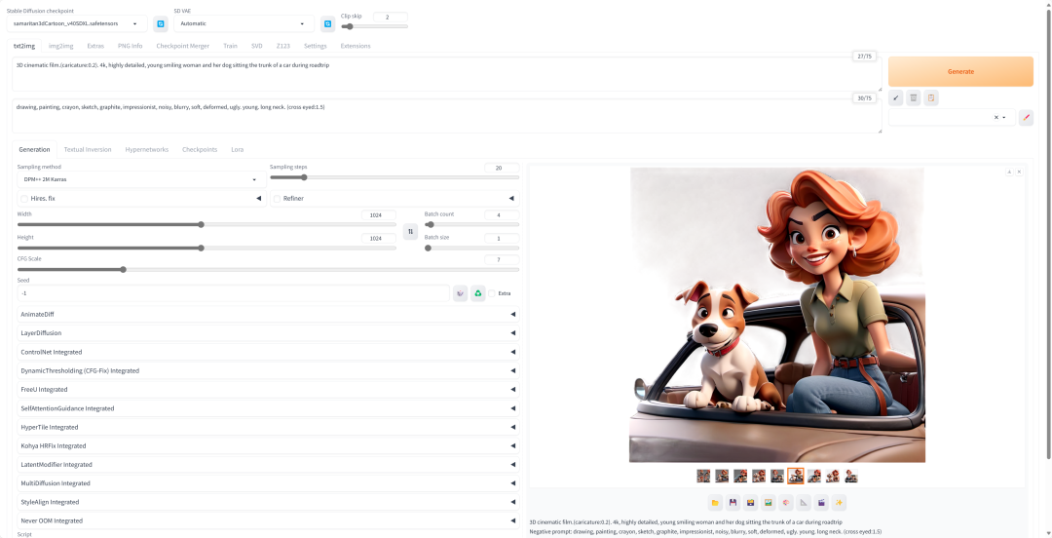This screenshot has height=538, width=1052.
Task: Expand DynamicThresholding (CFG-Fix) Integrated panel
Action: (x=269, y=370)
